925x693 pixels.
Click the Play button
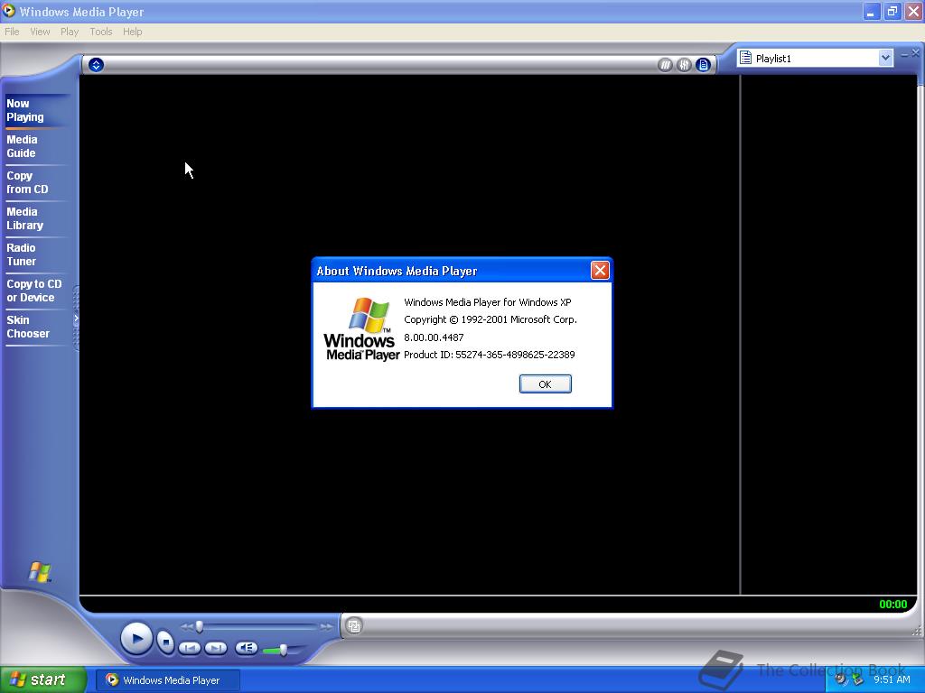[x=137, y=638]
